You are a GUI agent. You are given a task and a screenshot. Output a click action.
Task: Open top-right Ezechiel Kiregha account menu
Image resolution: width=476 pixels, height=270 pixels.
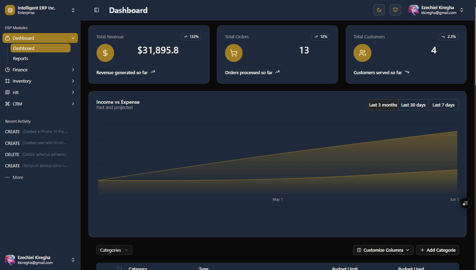pyautogui.click(x=436, y=10)
